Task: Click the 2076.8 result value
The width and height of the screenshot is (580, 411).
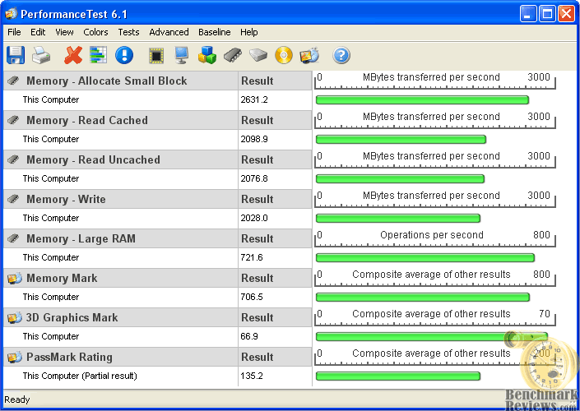Action: pos(254,179)
